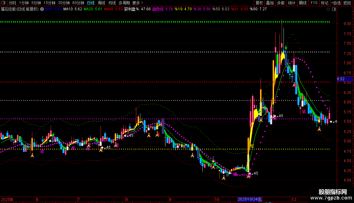Viewport: 354px width, 203px height.
Task: Click the MA20: 5.61 indicator value
Action: click(x=93, y=9)
